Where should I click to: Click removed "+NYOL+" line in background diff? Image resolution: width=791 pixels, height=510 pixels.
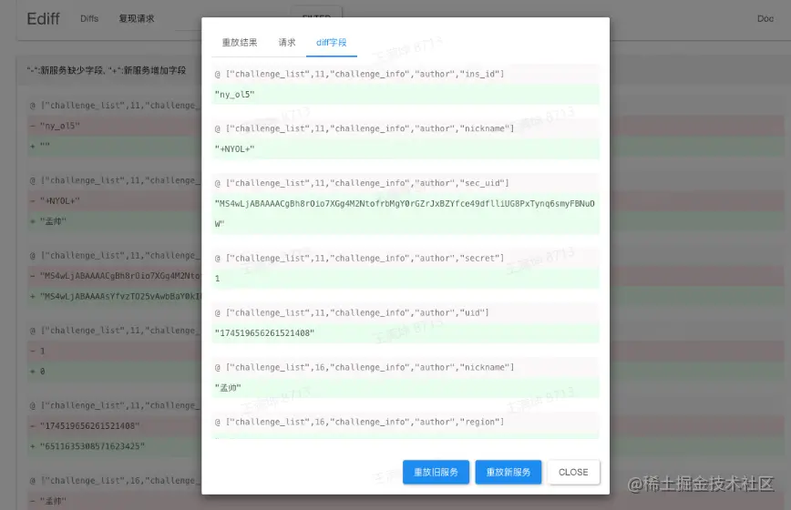[114, 200]
